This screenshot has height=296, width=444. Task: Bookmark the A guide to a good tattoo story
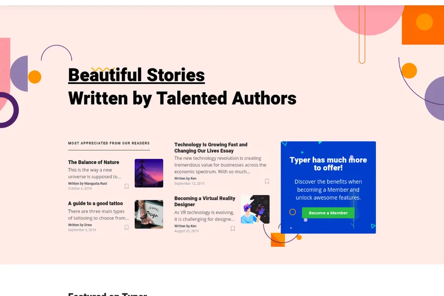(127, 227)
